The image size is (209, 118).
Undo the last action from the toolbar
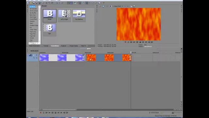click(57, 3)
